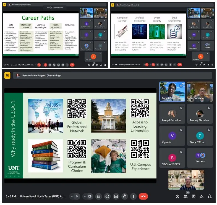Raise your hand in the 5:45 PM meeting

pyautogui.click(x=125, y=196)
